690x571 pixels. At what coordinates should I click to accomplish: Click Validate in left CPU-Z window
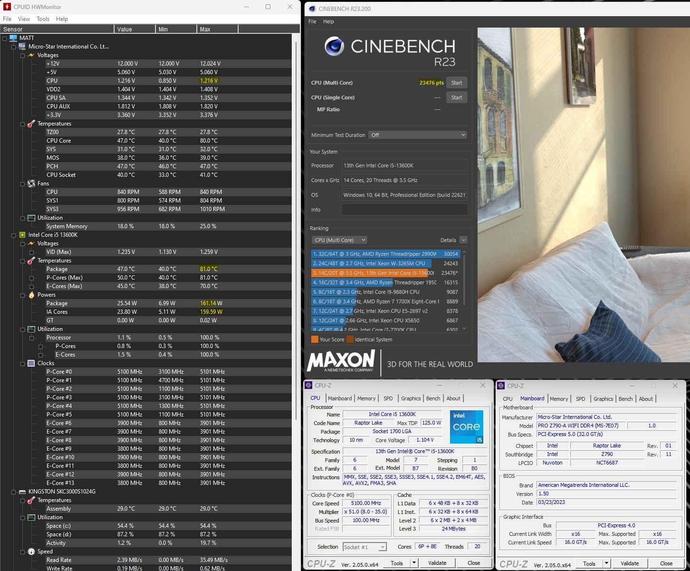pos(437,563)
